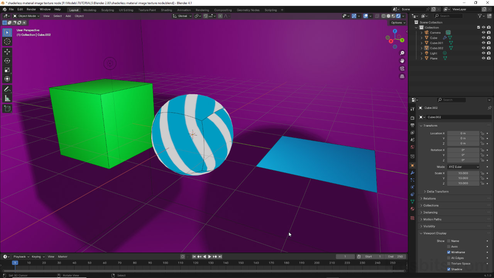Toggle camera view icon in viewport
Screen dimensions: 494x278
click(x=402, y=69)
